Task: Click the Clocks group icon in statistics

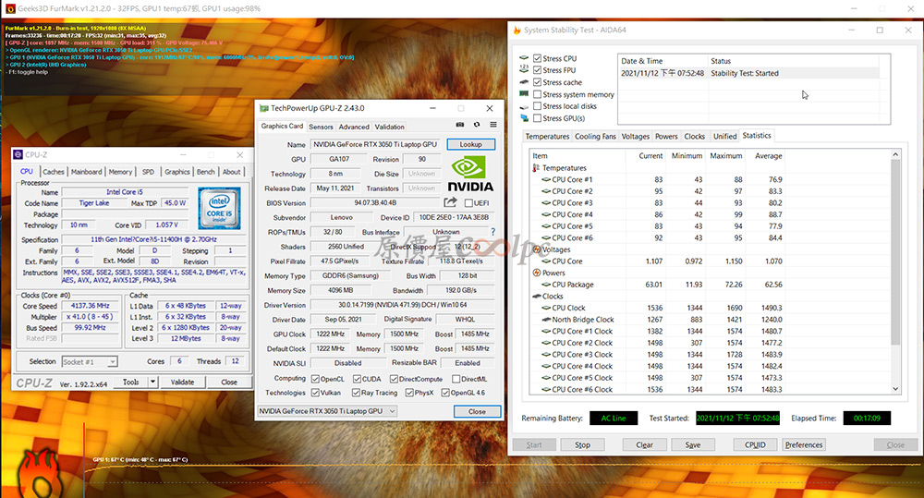Action: click(x=536, y=297)
